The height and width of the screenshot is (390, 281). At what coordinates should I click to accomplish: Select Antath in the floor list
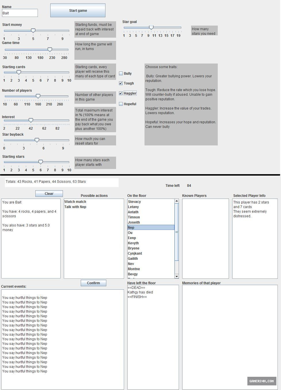(x=151, y=212)
